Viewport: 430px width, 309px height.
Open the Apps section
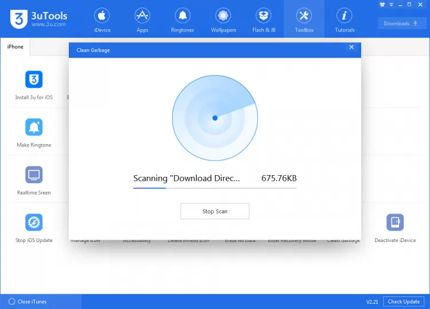pos(142,20)
